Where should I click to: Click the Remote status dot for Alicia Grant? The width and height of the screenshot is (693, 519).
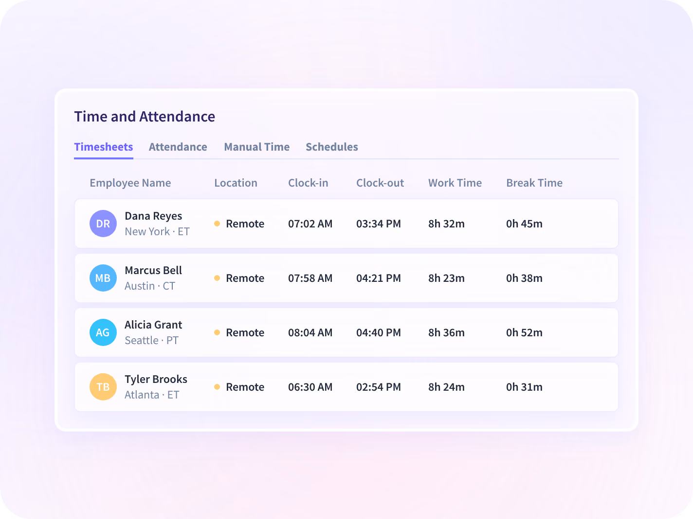(217, 332)
